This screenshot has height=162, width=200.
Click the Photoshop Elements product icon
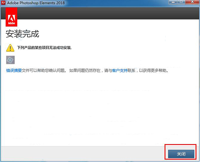(x=10, y=60)
